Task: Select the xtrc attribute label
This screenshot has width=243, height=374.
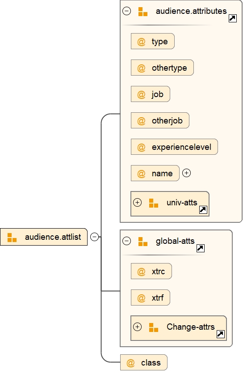Action: 159,272
